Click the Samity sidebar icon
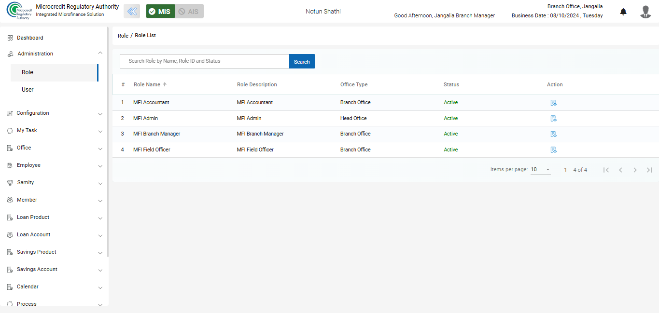This screenshot has height=313, width=659. coord(10,183)
